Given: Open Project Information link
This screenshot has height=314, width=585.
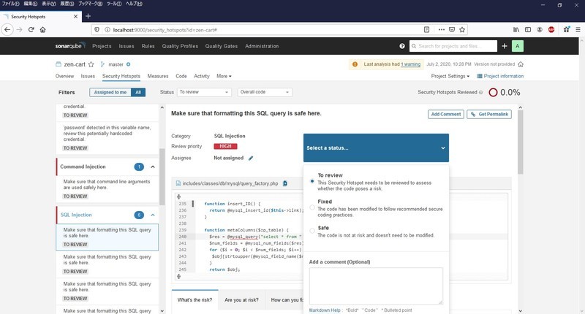Looking at the screenshot, I should pyautogui.click(x=500, y=76).
